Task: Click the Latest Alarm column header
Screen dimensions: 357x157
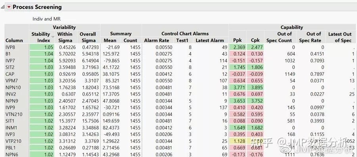Action: [210, 40]
